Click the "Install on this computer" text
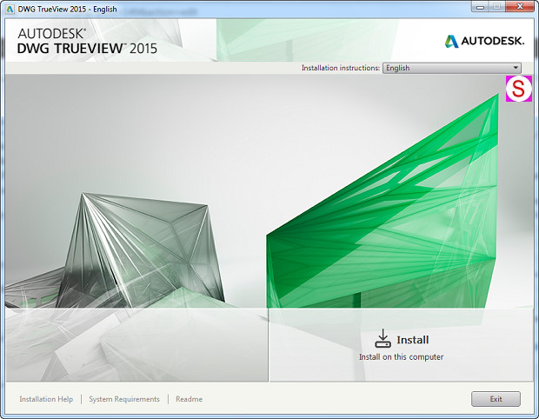The height and width of the screenshot is (419, 539). pyautogui.click(x=401, y=356)
